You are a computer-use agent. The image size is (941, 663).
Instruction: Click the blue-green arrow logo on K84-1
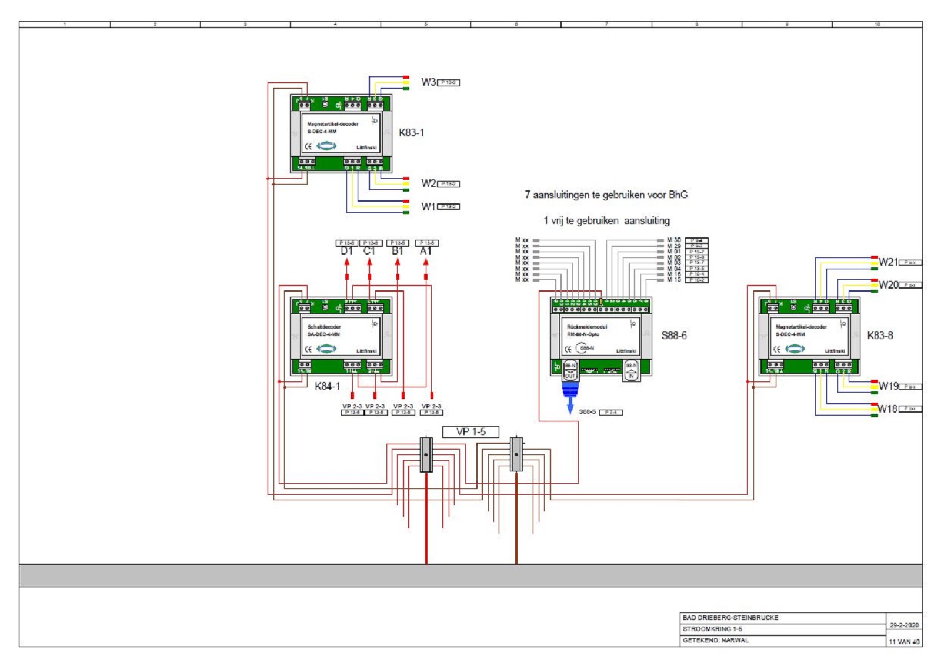coord(326,349)
